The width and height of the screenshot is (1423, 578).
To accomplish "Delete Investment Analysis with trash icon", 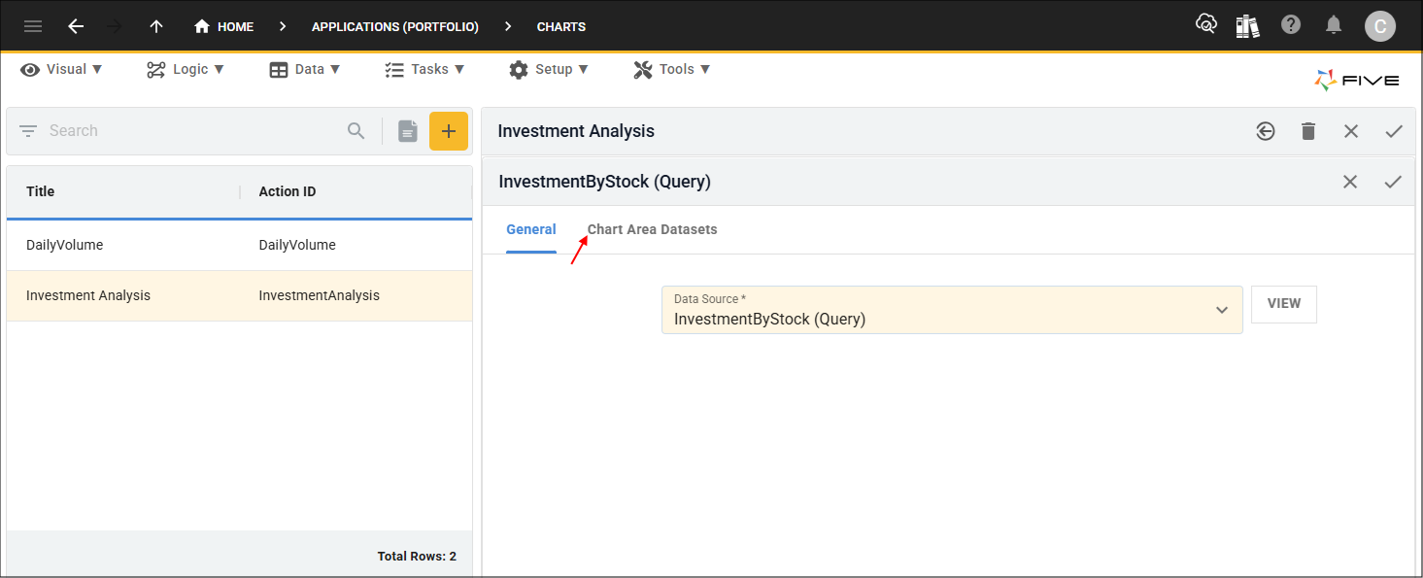I will (x=1308, y=131).
